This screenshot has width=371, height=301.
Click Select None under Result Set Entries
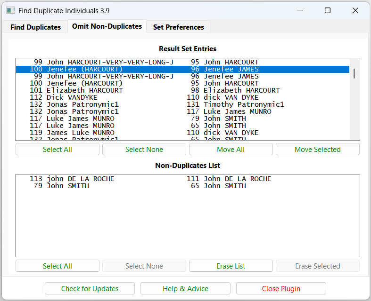tap(144, 150)
